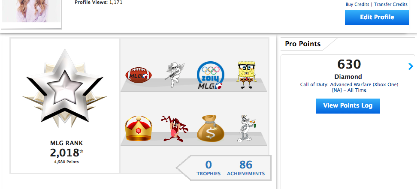
Task: Select the cupid with gun achievement icon
Action: pos(174,75)
